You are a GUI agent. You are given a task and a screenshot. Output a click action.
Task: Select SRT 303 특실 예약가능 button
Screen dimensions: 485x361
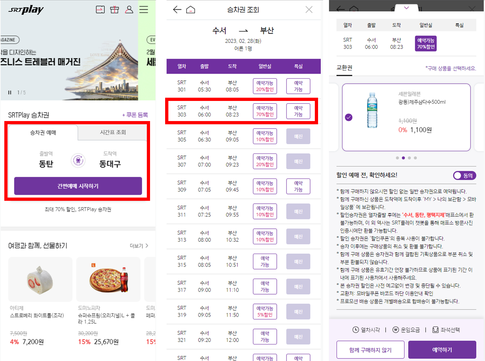tap(298, 111)
